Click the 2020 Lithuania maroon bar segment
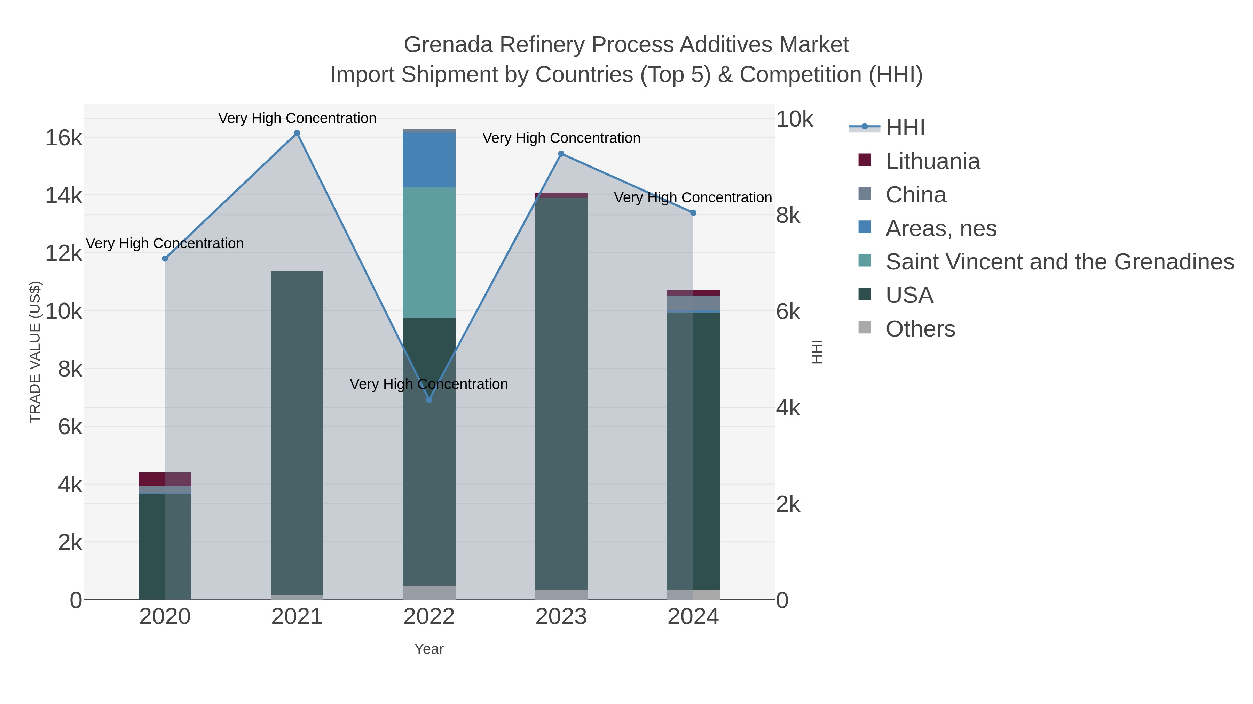 tap(165, 479)
